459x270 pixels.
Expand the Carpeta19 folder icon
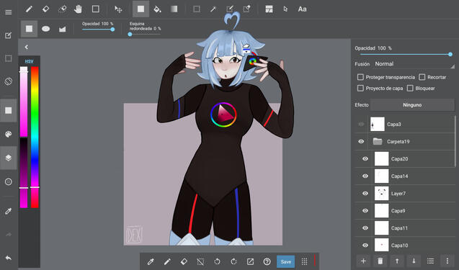pos(378,141)
